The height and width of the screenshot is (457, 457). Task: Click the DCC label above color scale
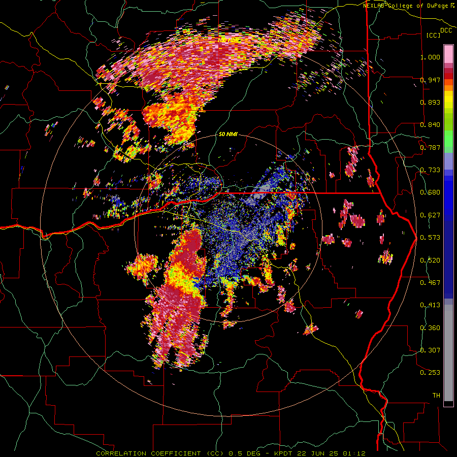(446, 30)
